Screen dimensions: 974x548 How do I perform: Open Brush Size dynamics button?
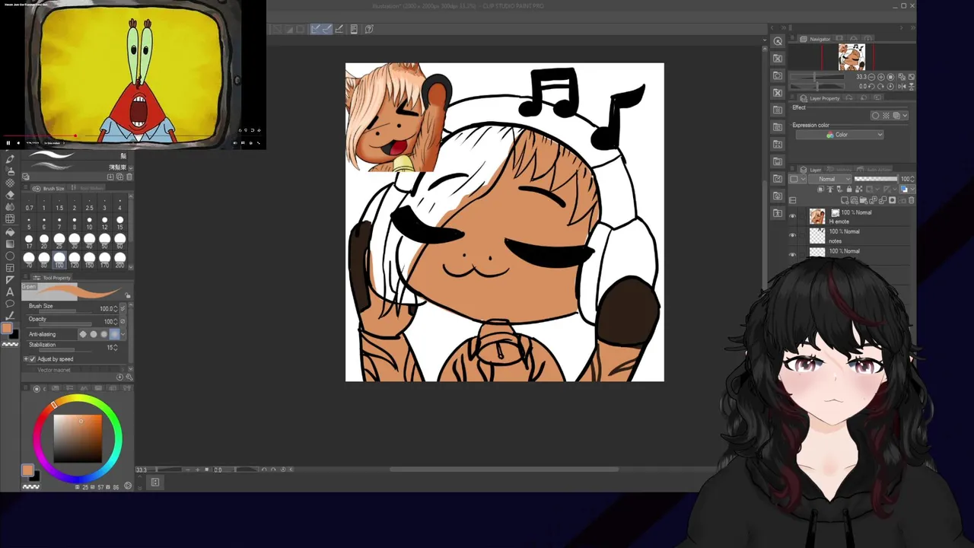tap(122, 308)
